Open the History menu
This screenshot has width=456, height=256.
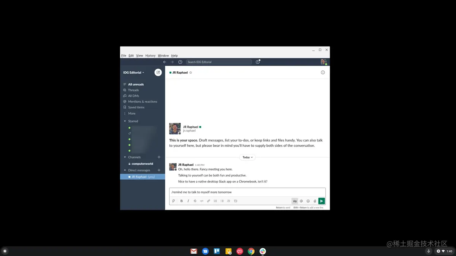pyautogui.click(x=150, y=55)
